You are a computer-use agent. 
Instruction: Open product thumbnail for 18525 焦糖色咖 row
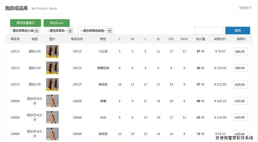[52, 68]
